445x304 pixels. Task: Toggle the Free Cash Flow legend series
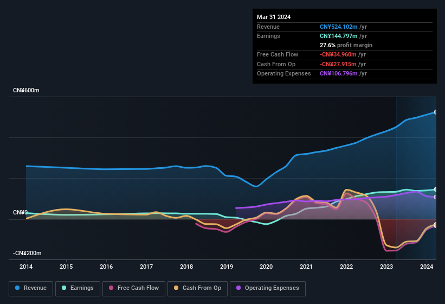[x=134, y=288]
